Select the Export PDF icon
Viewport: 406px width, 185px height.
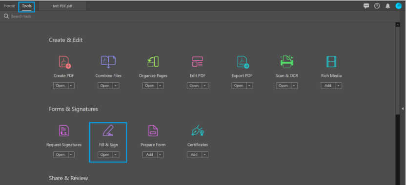[x=243, y=62]
